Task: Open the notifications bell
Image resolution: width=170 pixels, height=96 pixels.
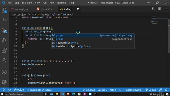Action: (166, 90)
